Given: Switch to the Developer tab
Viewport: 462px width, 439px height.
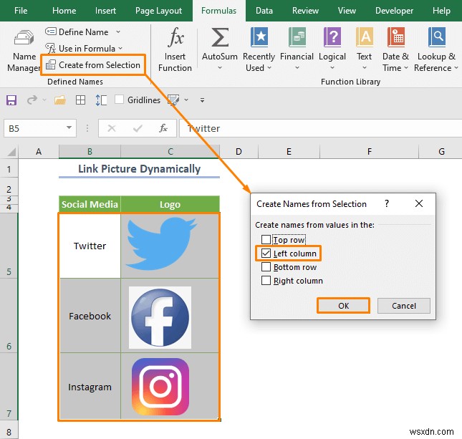Looking at the screenshot, I should (x=394, y=11).
